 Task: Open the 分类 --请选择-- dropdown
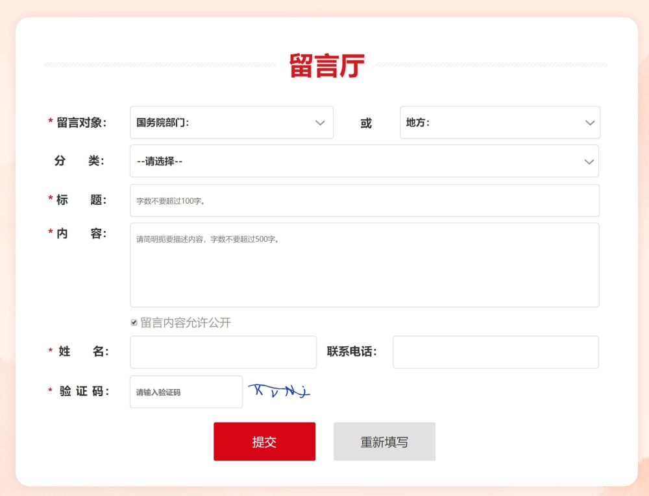(363, 161)
